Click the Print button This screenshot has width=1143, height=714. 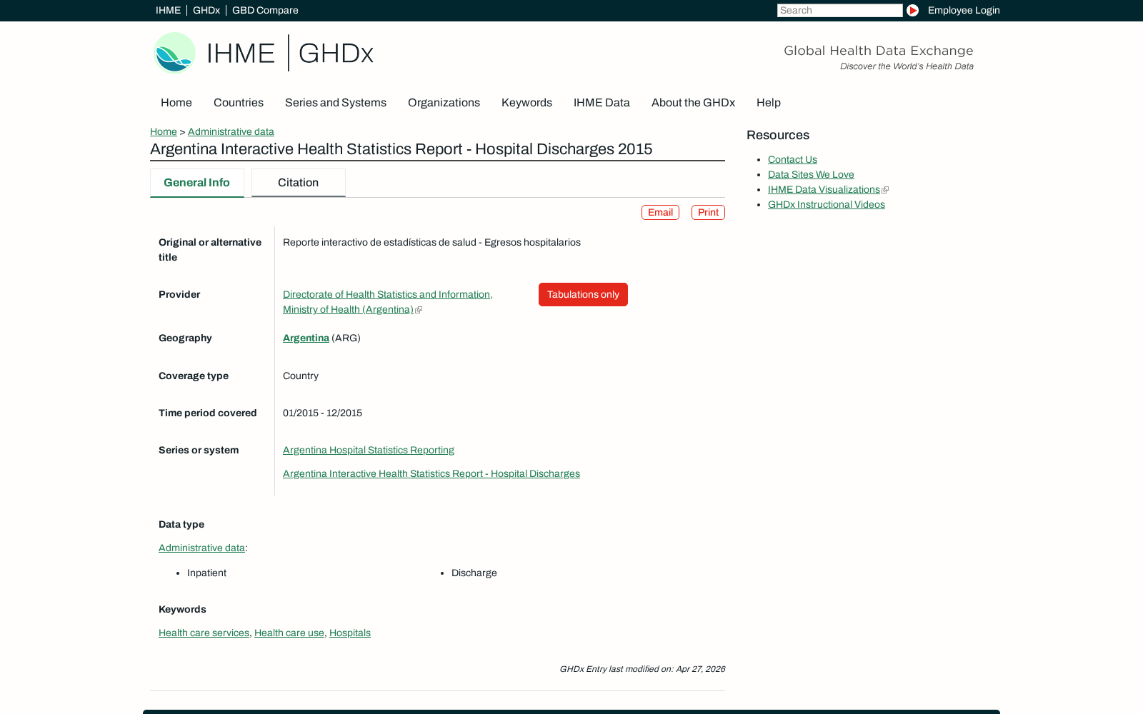coord(708,213)
